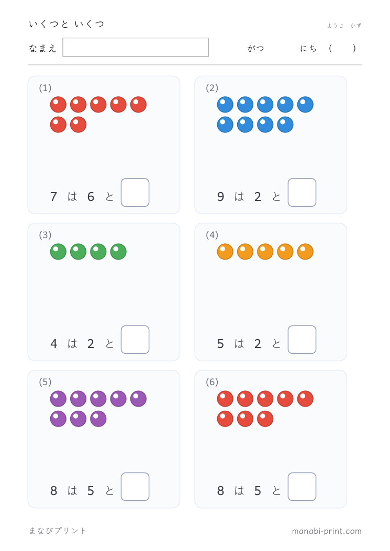The height and width of the screenshot is (551, 390).
Task: Click the いくつと いくつ title
Action: click(66, 24)
